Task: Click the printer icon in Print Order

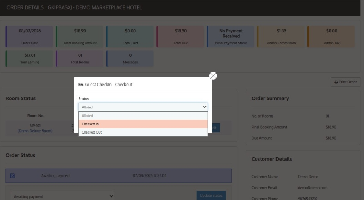Action: coord(336,82)
